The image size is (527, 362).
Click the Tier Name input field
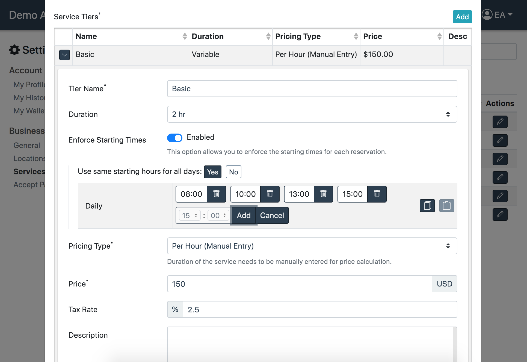[312, 89]
